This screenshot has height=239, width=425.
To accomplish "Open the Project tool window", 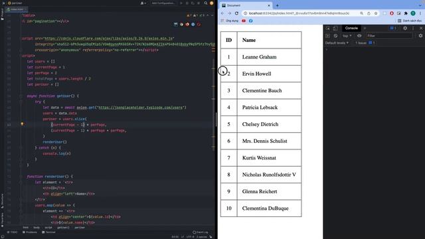I will pyautogui.click(x=2, y=14).
